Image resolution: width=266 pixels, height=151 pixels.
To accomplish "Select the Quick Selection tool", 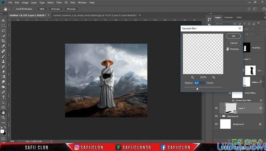I will coord(3,36).
